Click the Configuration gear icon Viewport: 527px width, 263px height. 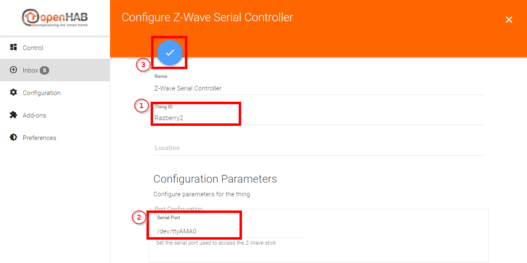click(x=14, y=92)
